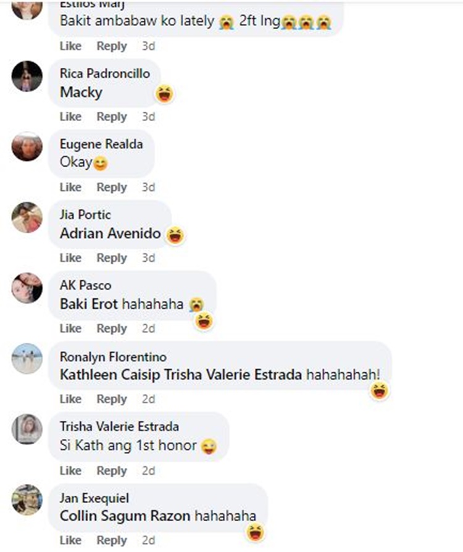Open Trisha Valerie Estrada's avatar

click(x=27, y=429)
